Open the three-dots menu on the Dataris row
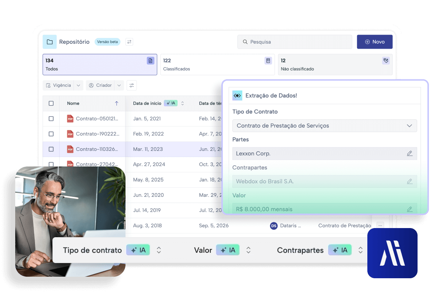Screen dimensions: 432x298 [x=380, y=225]
